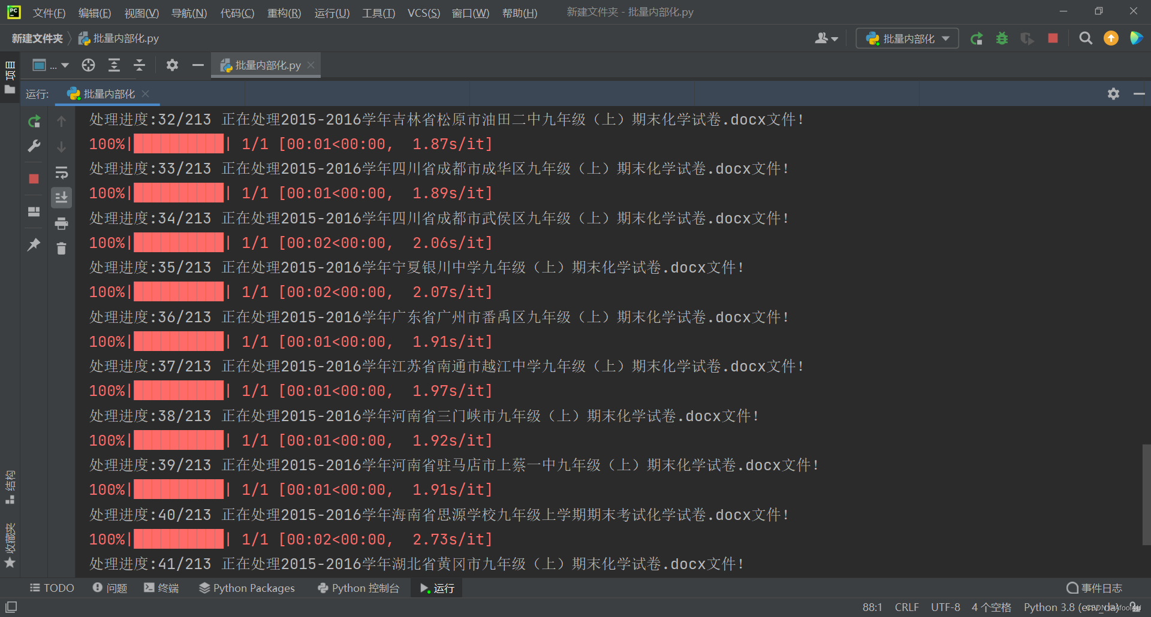This screenshot has height=617, width=1151.
Task: Click the 88:1 line position indicator
Action: [872, 607]
